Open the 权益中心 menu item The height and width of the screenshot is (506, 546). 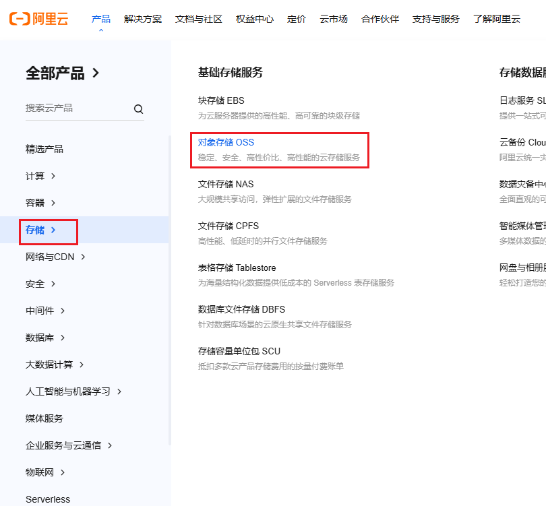pos(255,19)
